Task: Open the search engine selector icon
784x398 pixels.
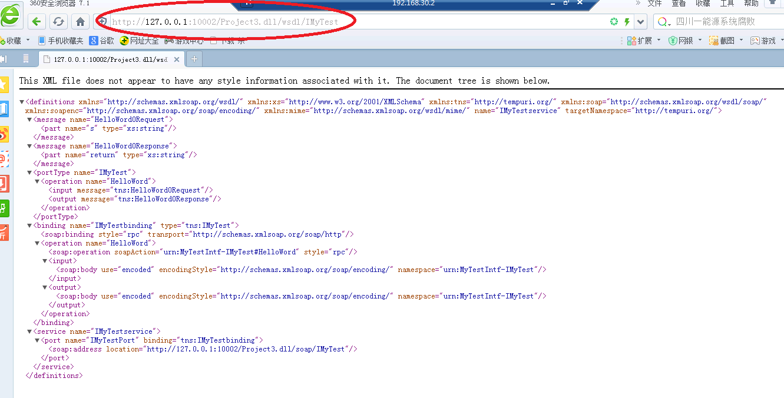Action: click(x=663, y=22)
